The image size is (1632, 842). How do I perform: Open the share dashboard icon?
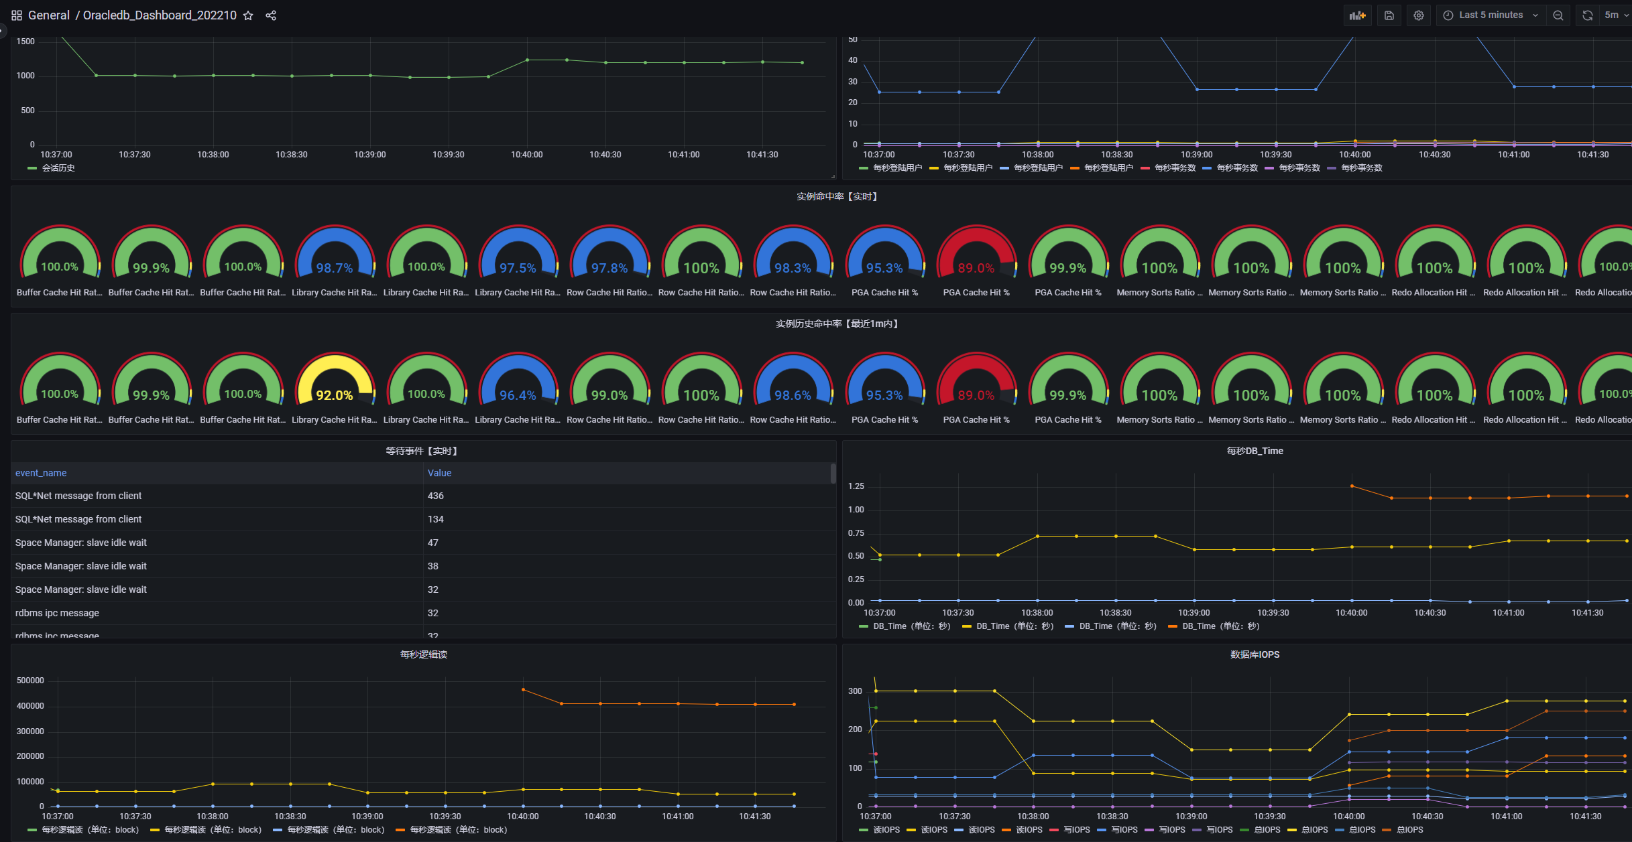tap(271, 15)
